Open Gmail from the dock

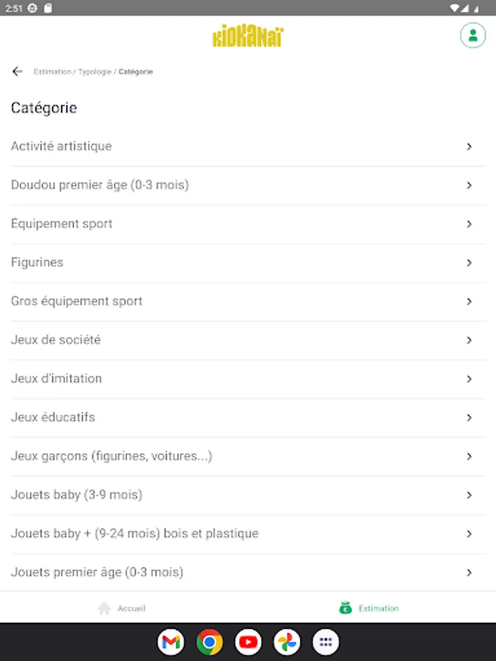tap(170, 643)
